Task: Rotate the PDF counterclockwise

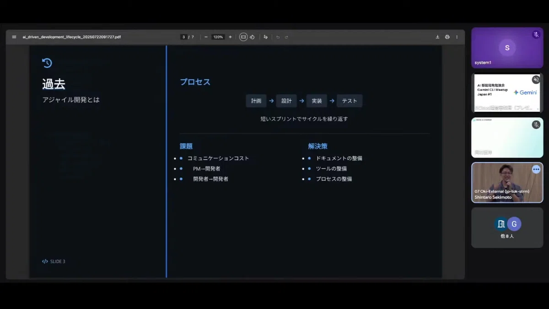Action: coord(252,37)
